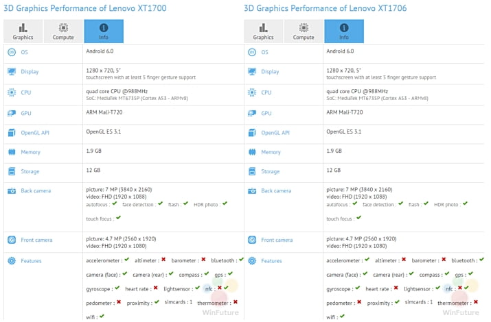
Task: Click the OpenGL API icon in XT1706 table
Action: click(252, 133)
